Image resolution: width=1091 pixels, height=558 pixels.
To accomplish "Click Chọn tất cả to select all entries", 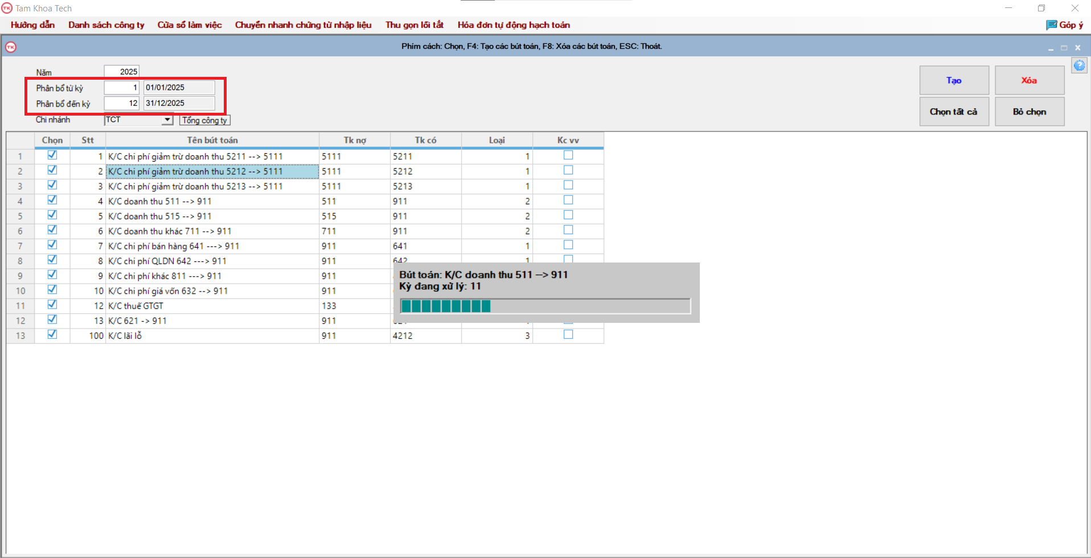I will pyautogui.click(x=954, y=112).
